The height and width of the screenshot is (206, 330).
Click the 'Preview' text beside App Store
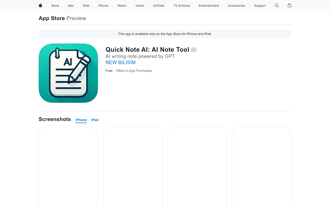(x=76, y=18)
